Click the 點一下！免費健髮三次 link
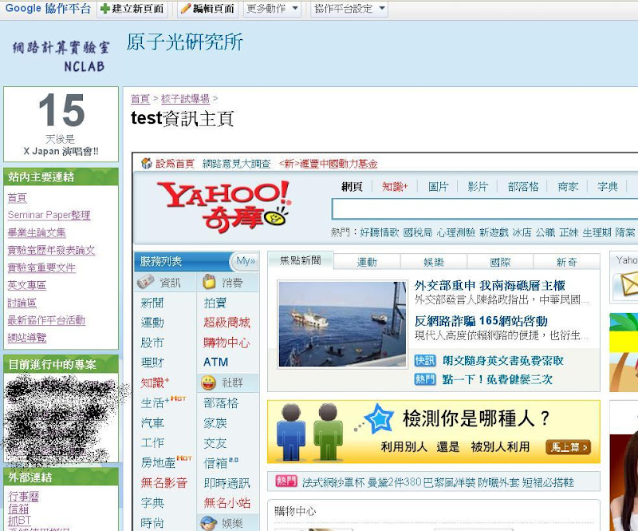Viewport: 638px width, 531px height. click(497, 379)
